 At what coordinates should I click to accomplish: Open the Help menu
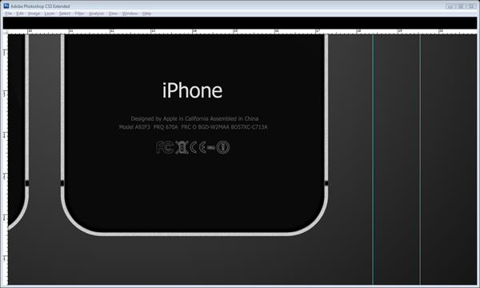tap(147, 14)
